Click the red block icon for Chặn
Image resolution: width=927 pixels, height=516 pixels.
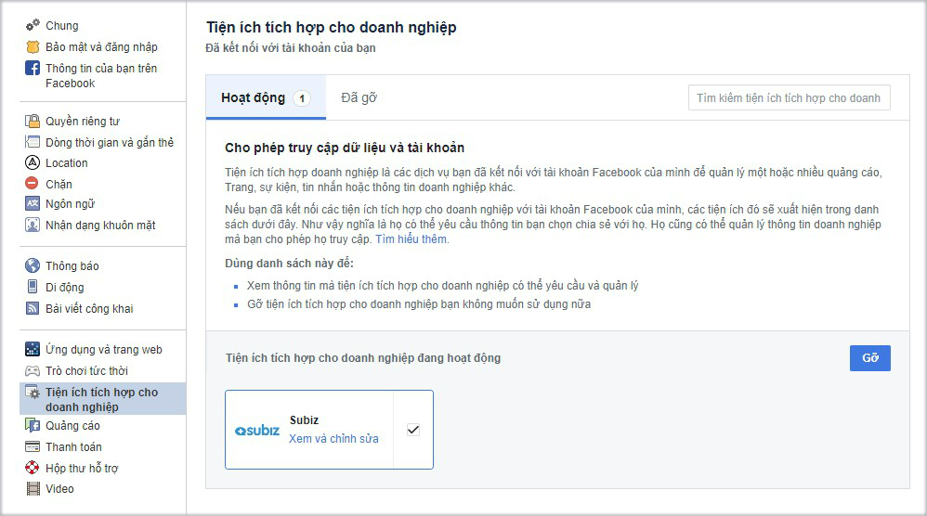[32, 184]
